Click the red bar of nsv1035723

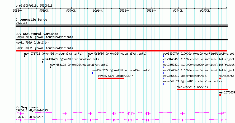click(202, 89)
